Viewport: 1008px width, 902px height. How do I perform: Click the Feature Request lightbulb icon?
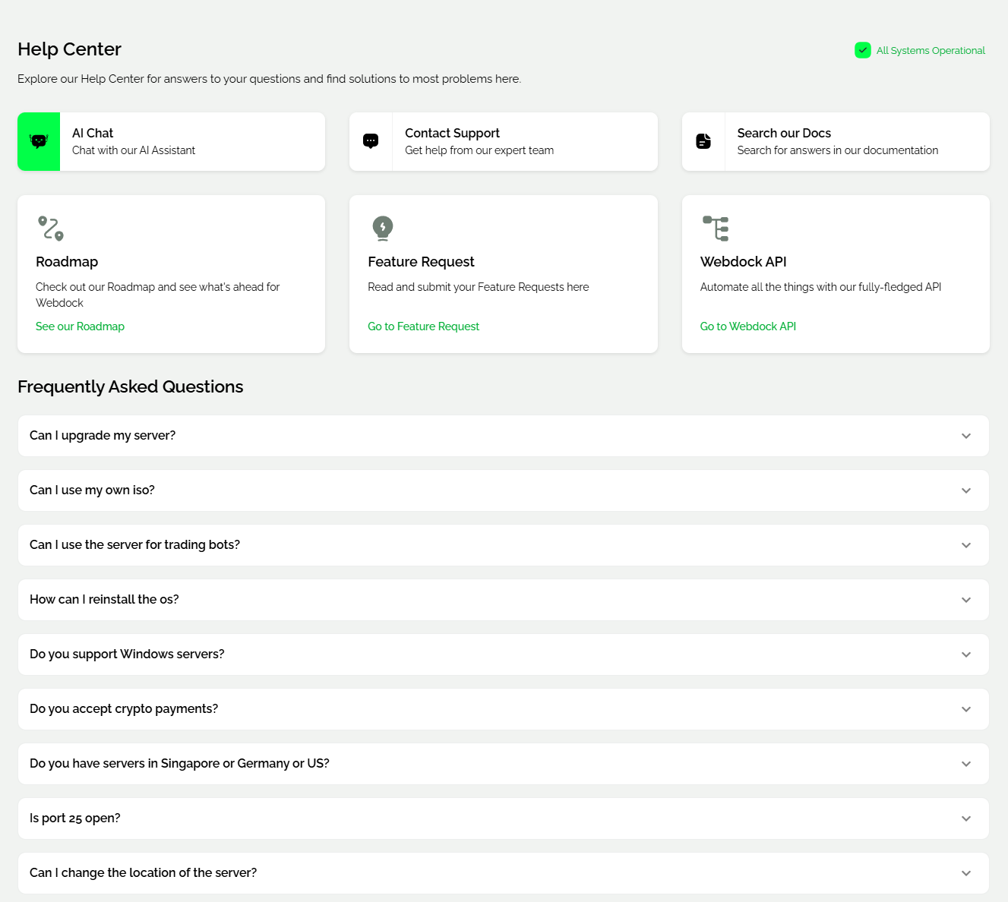click(x=383, y=228)
